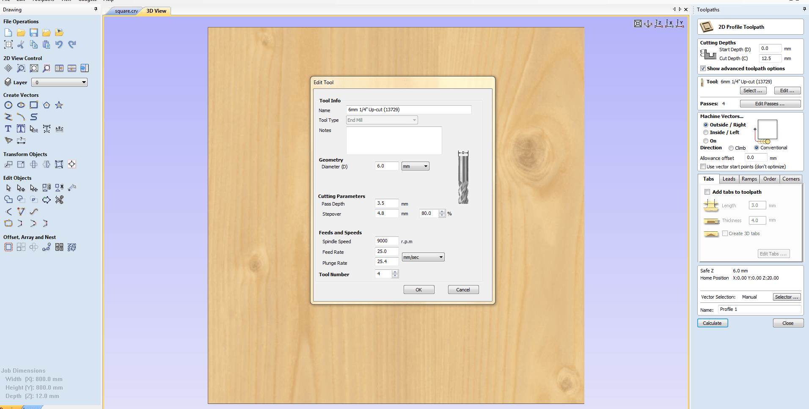Open the Nest parts tool icon
The image size is (809, 409).
pyautogui.click(x=72, y=247)
